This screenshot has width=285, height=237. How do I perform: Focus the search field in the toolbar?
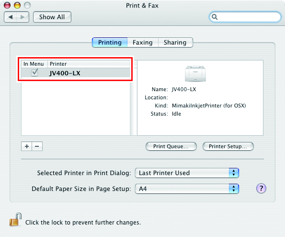[245, 17]
